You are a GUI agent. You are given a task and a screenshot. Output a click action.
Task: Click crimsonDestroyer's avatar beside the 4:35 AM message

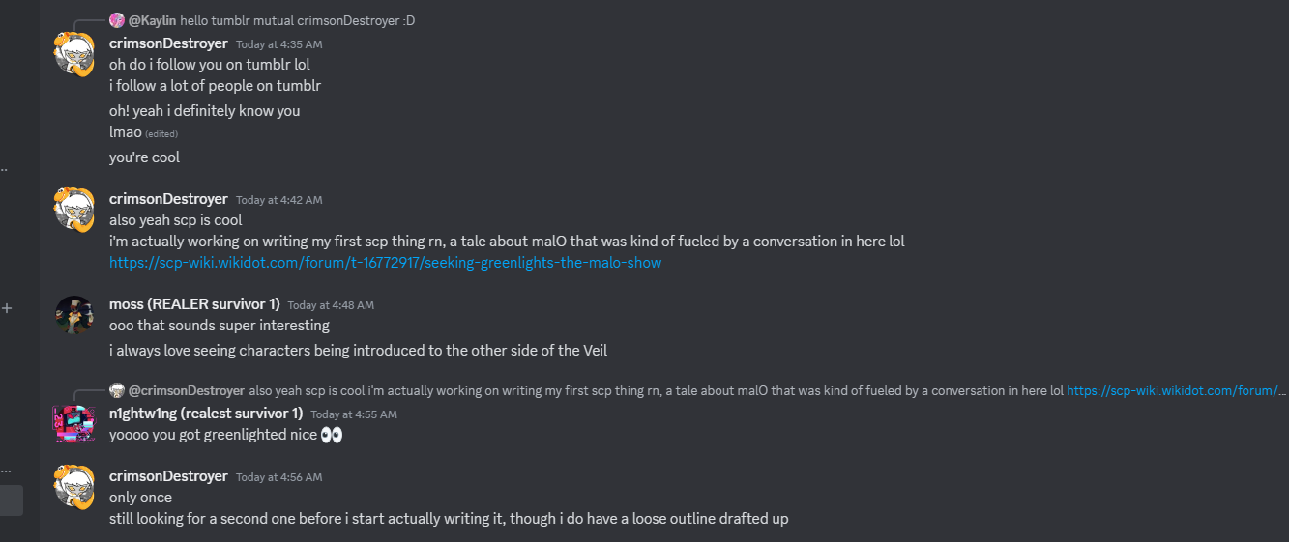tap(74, 53)
